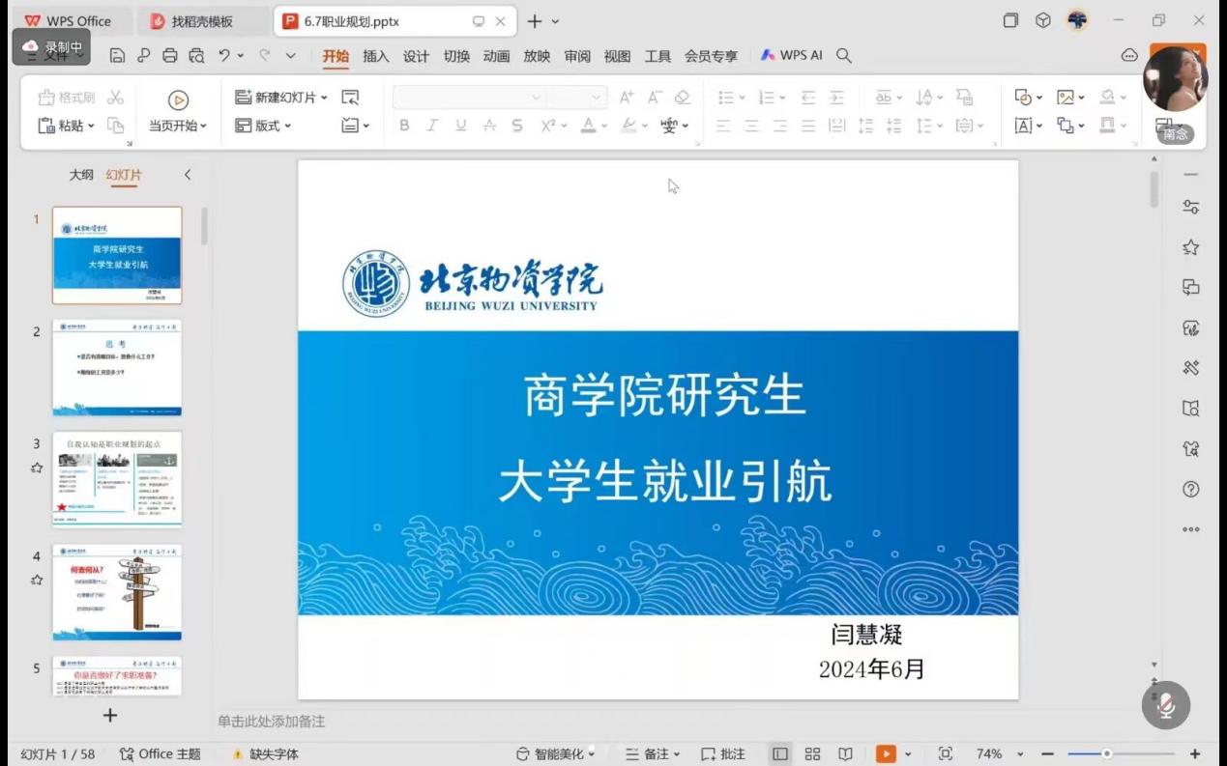Image resolution: width=1227 pixels, height=766 pixels.
Task: Start slideshow from orange play button
Action: (886, 753)
